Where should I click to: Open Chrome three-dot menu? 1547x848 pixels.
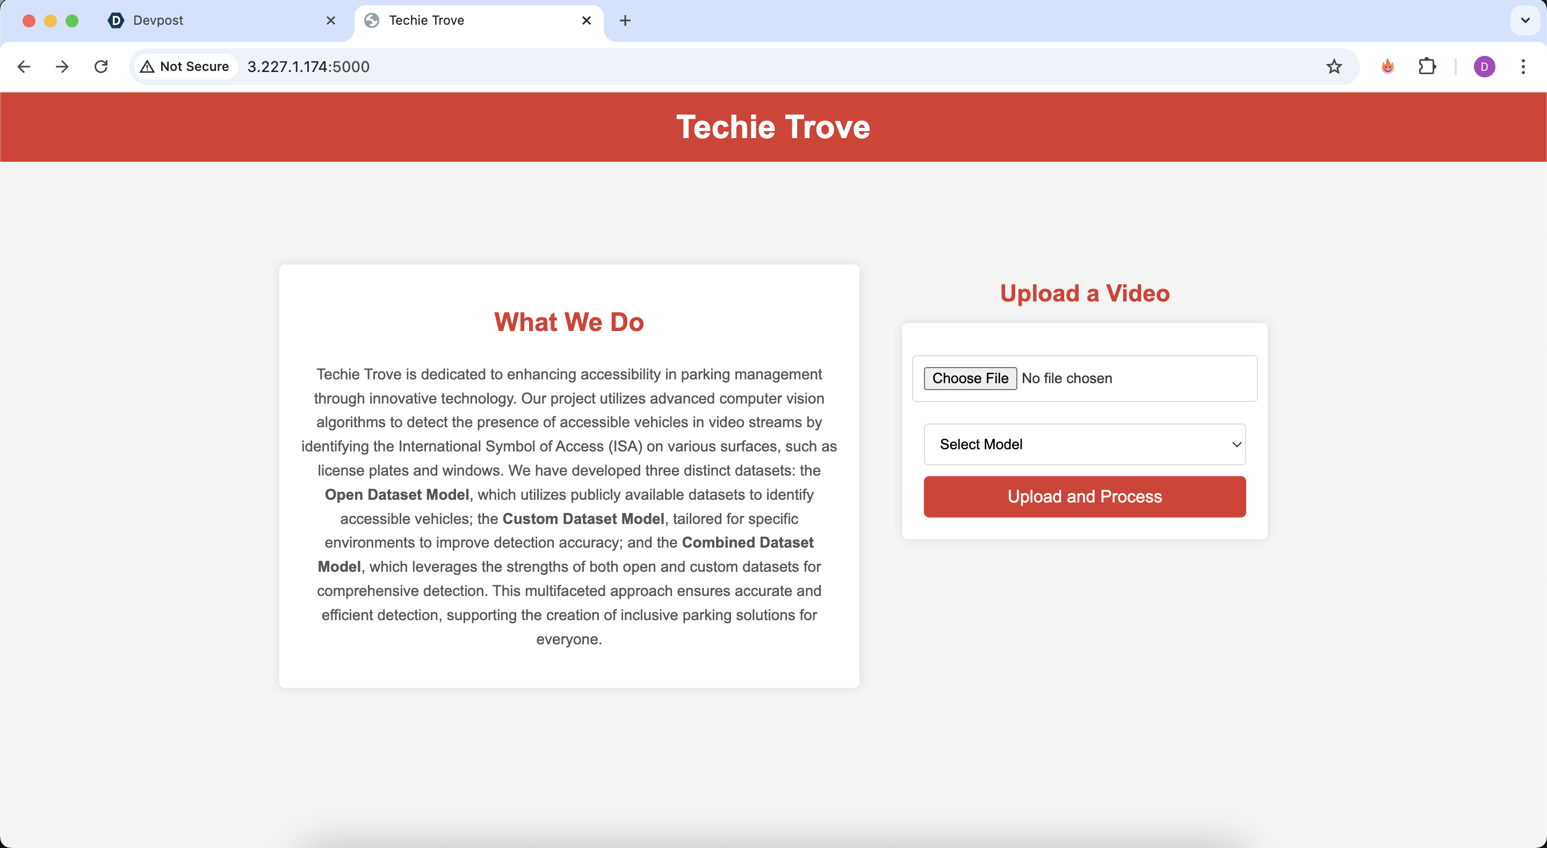[x=1523, y=67]
